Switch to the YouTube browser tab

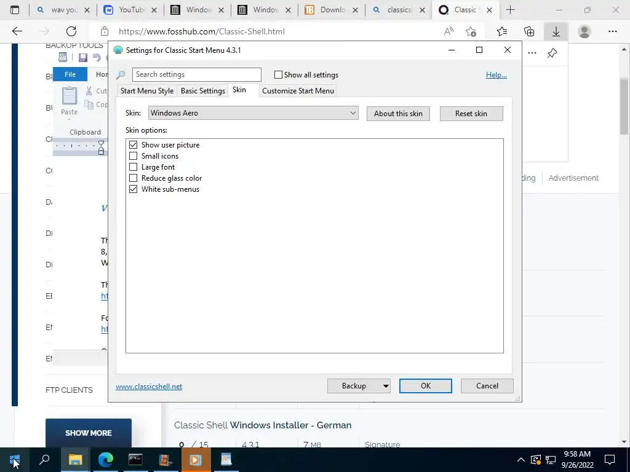[130, 10]
